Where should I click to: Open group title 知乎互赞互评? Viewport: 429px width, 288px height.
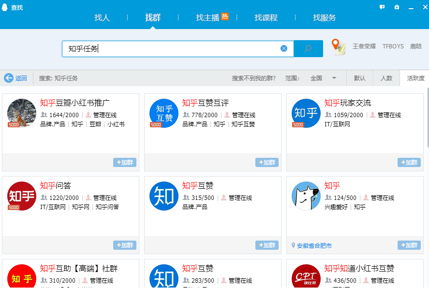pyautogui.click(x=206, y=103)
